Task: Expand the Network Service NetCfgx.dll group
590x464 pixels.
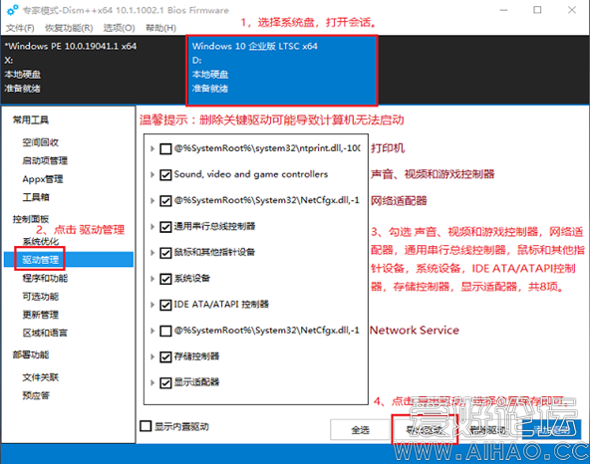Action: pos(152,331)
